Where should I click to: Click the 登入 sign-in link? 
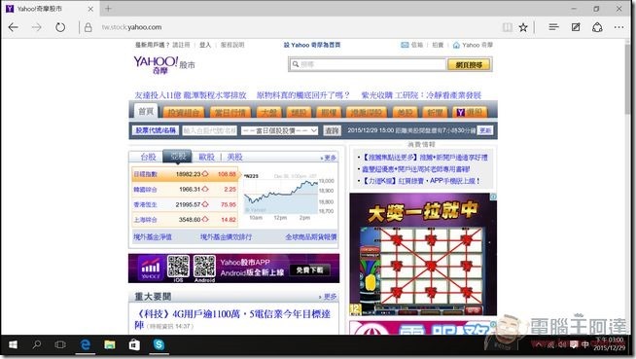tap(205, 45)
